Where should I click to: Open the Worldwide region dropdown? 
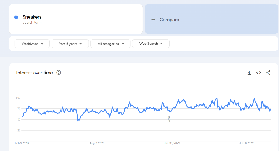tap(32, 44)
